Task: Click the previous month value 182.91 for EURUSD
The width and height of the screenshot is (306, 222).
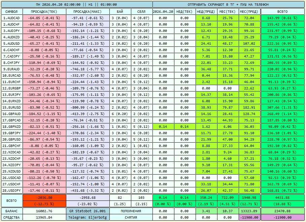Action: pos(249,108)
